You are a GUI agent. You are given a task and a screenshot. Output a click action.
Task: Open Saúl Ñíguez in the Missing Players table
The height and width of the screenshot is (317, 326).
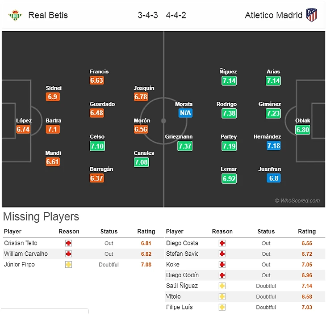tap(182, 286)
